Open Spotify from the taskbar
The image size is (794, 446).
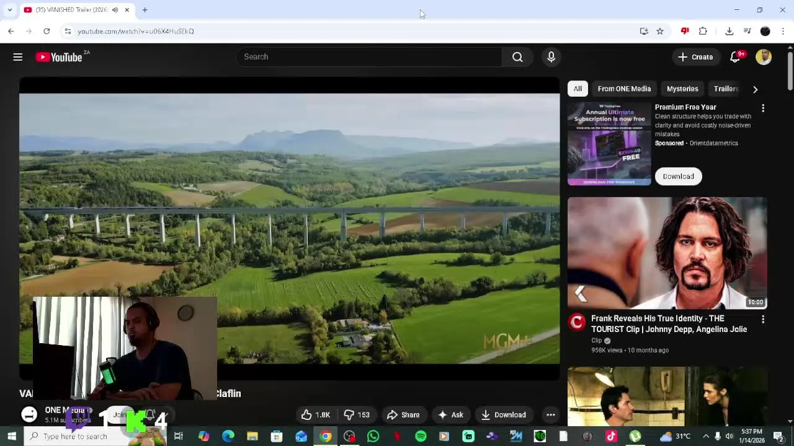(x=421, y=436)
